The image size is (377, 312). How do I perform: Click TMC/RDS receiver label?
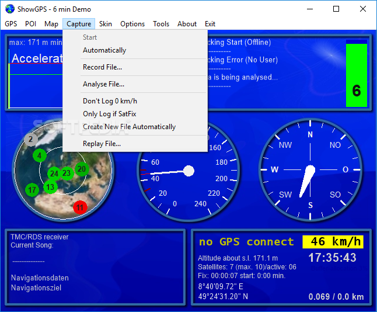[x=40, y=237]
